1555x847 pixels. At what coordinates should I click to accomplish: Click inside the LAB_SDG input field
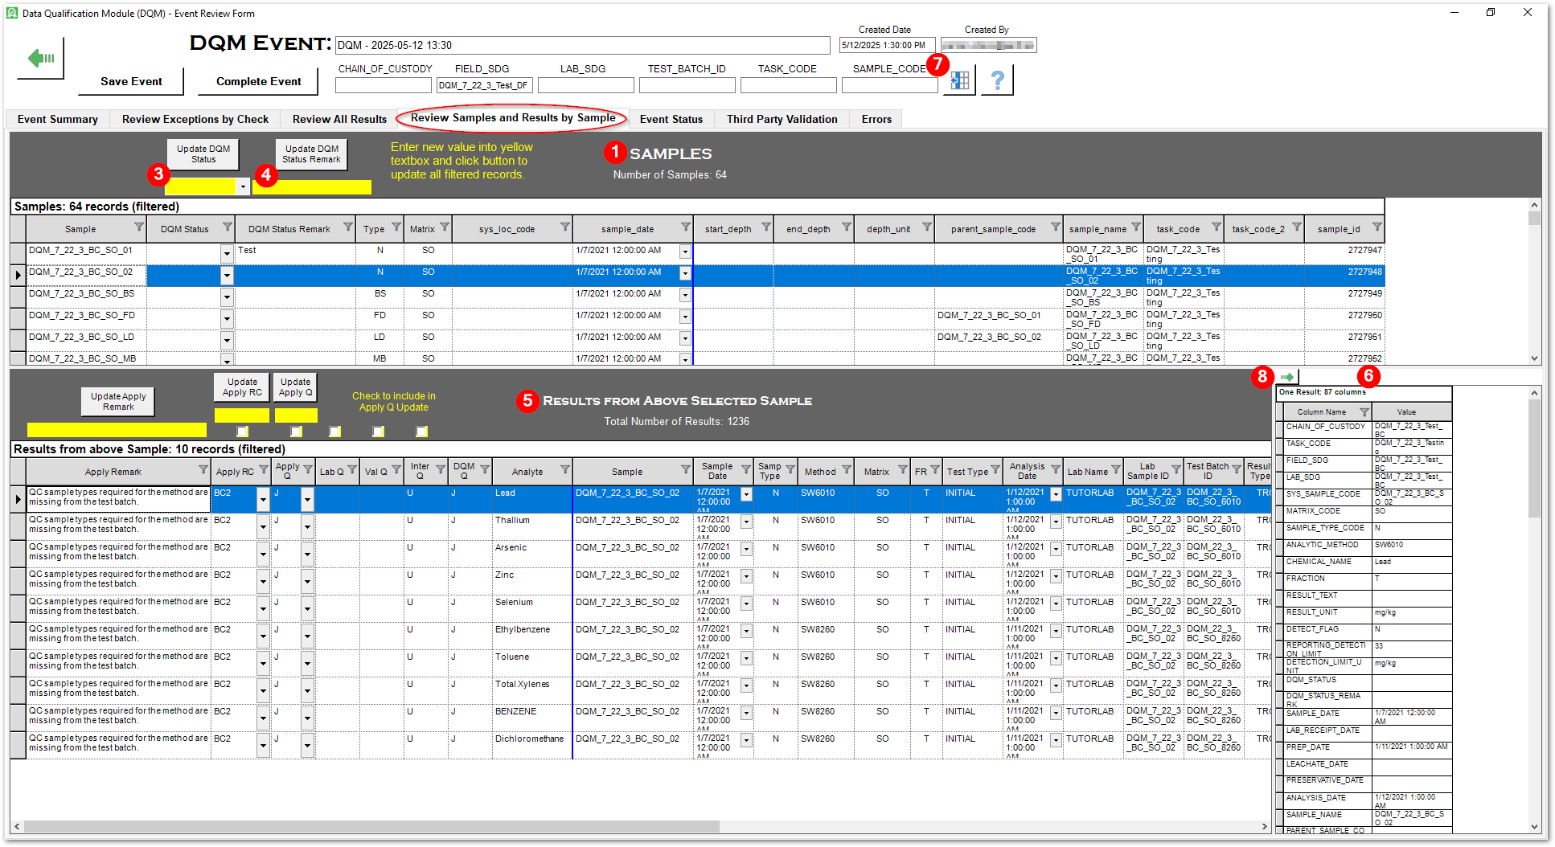point(585,84)
